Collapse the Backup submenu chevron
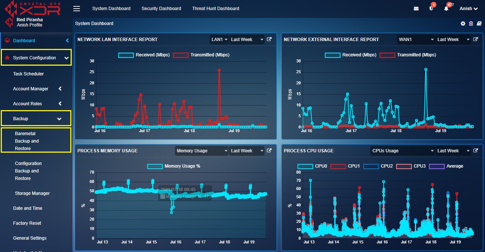Screen dimensions: 485x252 point(59,119)
